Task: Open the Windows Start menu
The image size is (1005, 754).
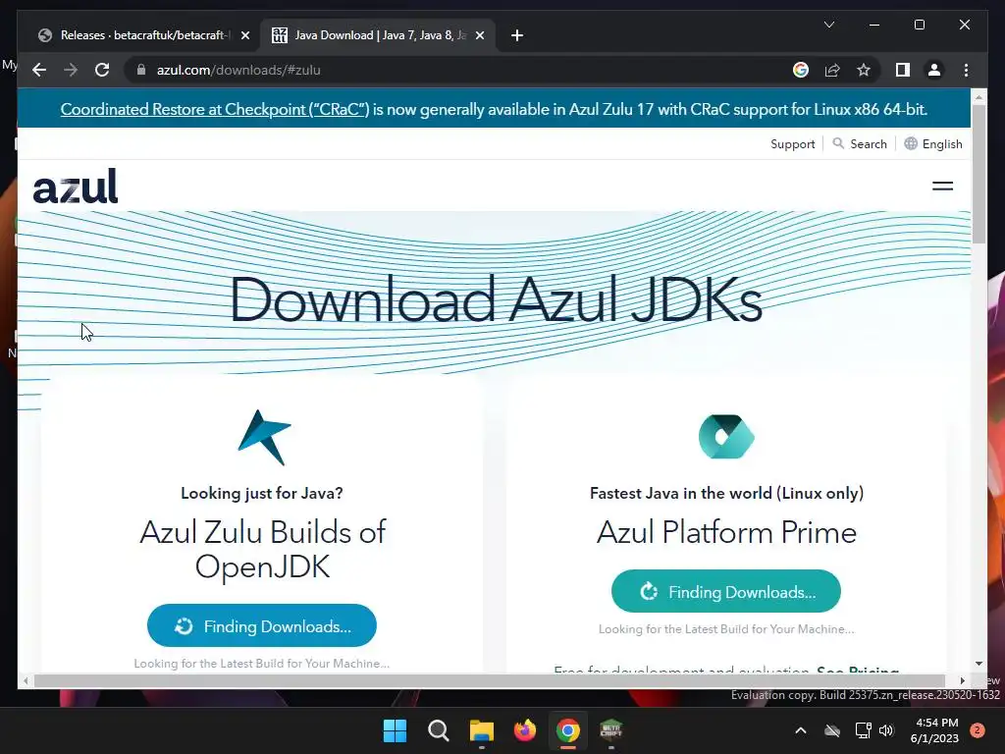Action: (395, 730)
